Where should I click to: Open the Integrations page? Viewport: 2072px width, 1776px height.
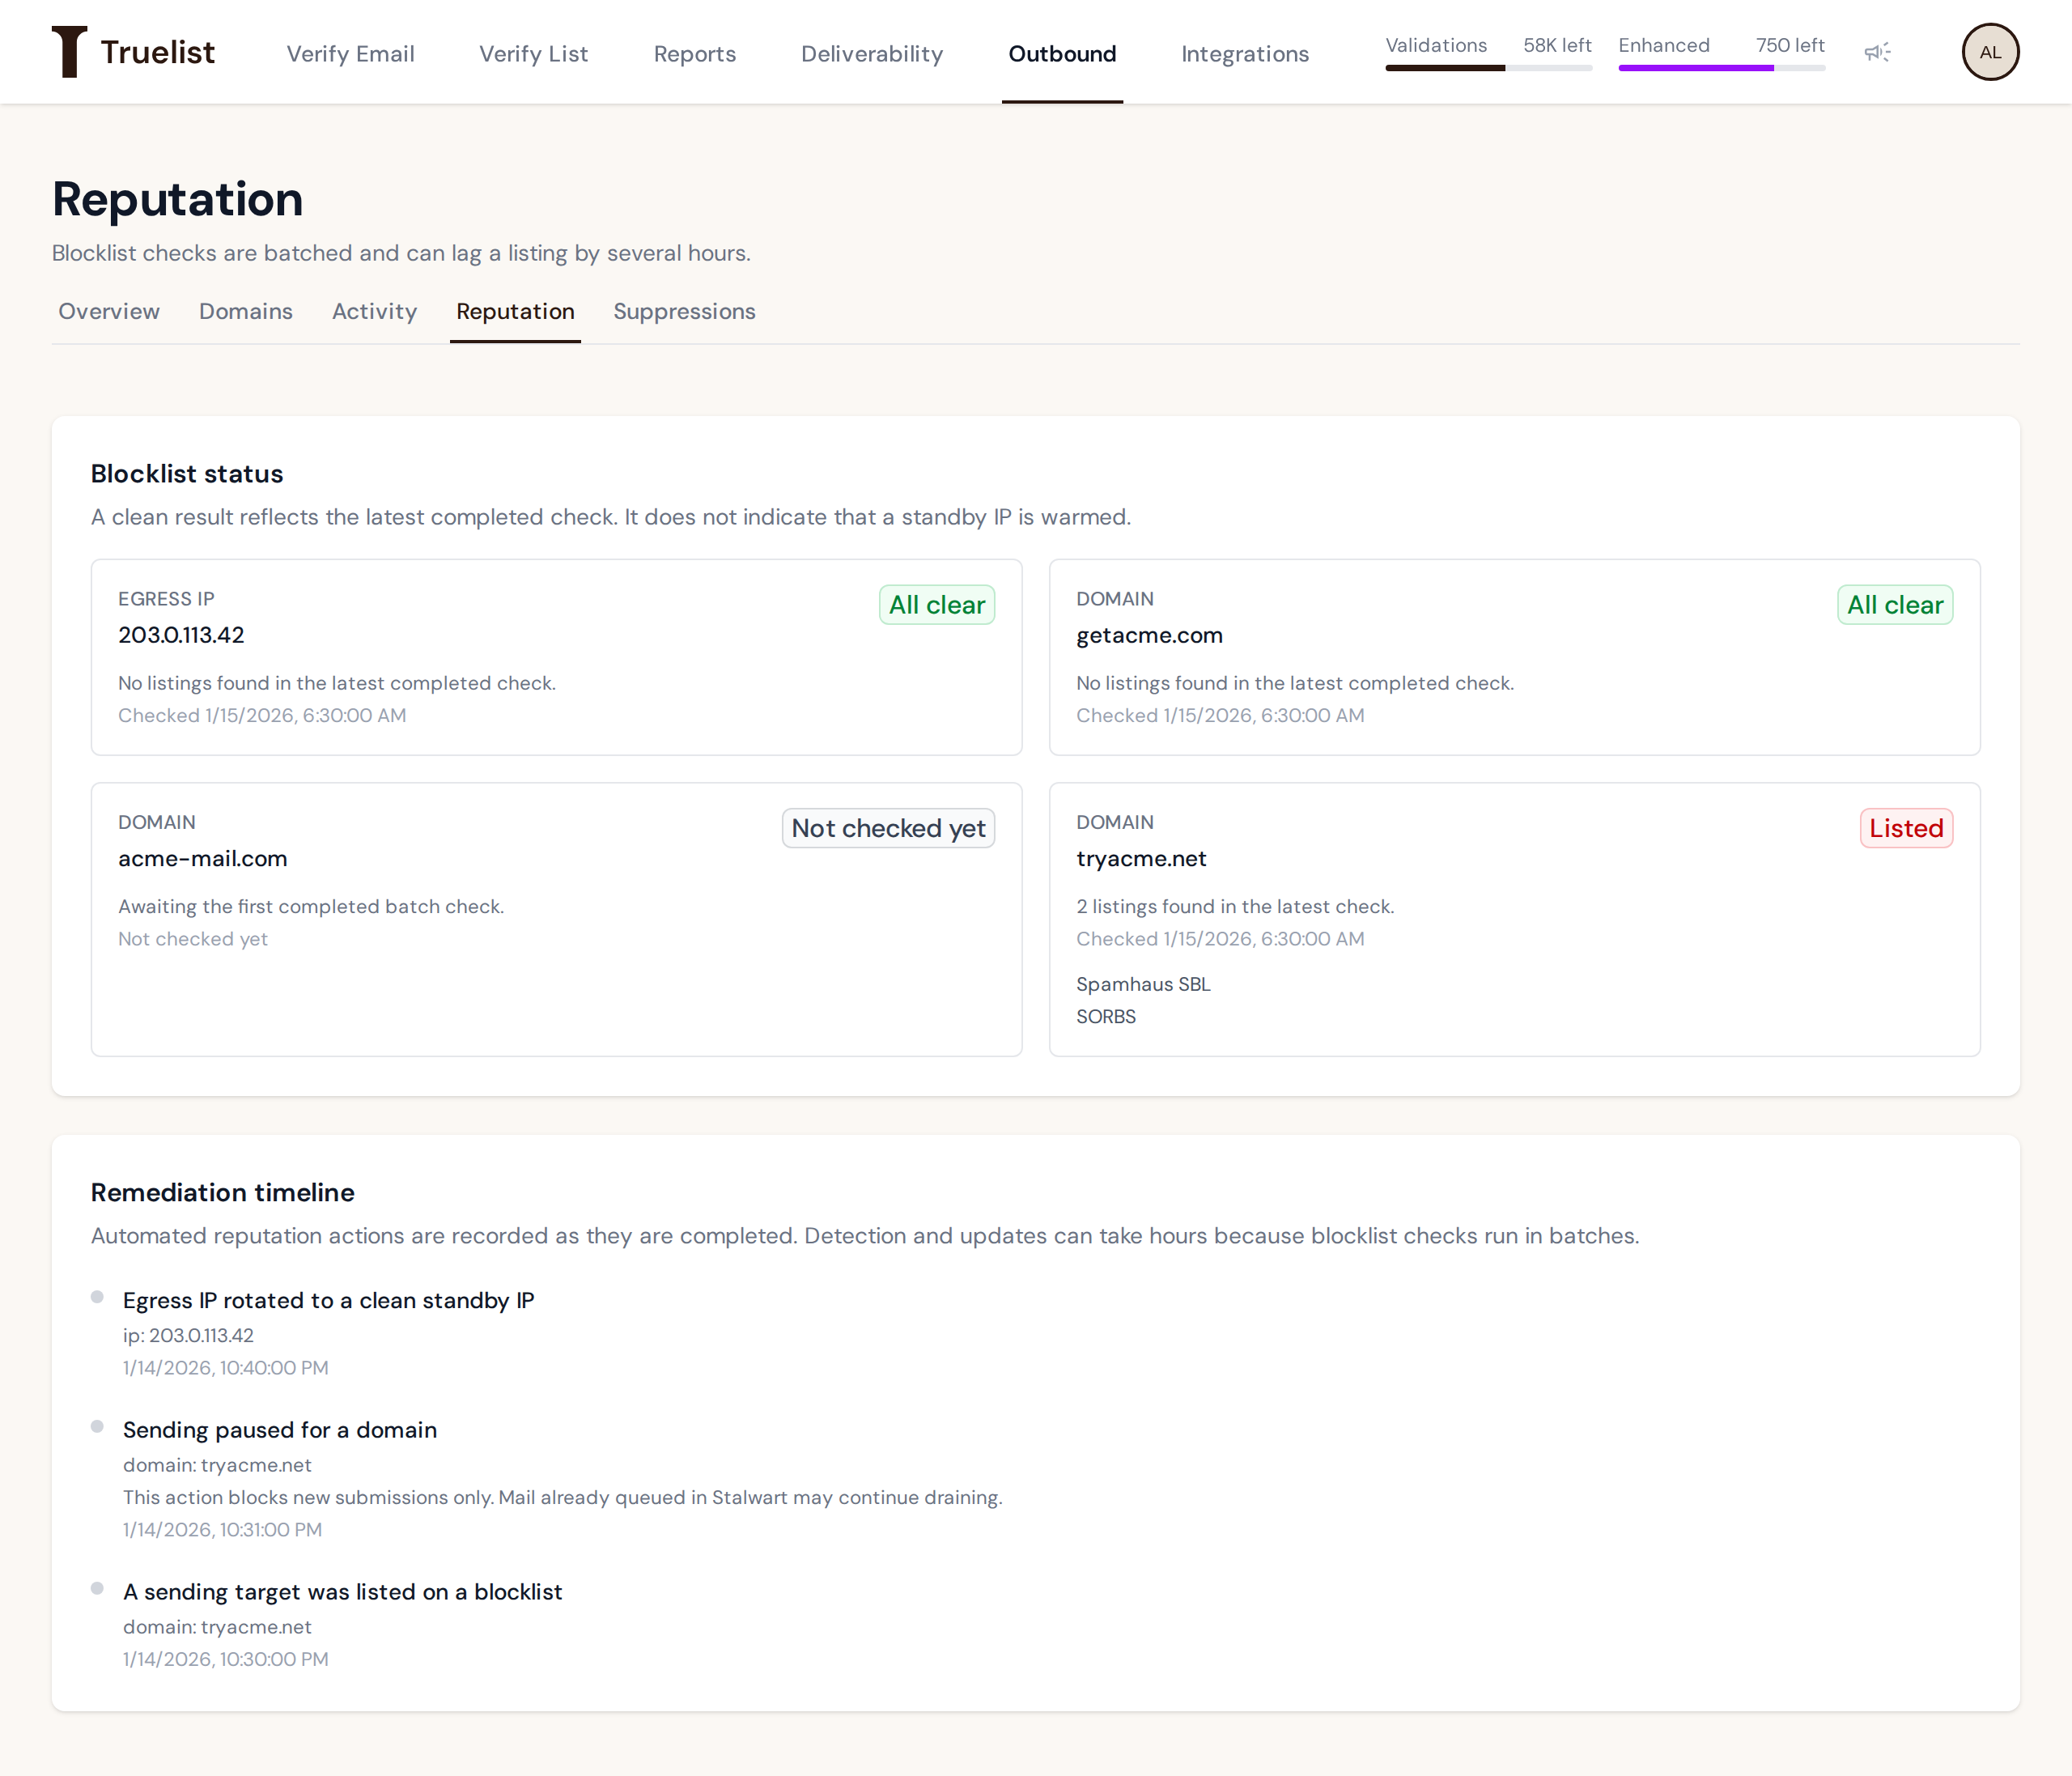(x=1245, y=54)
